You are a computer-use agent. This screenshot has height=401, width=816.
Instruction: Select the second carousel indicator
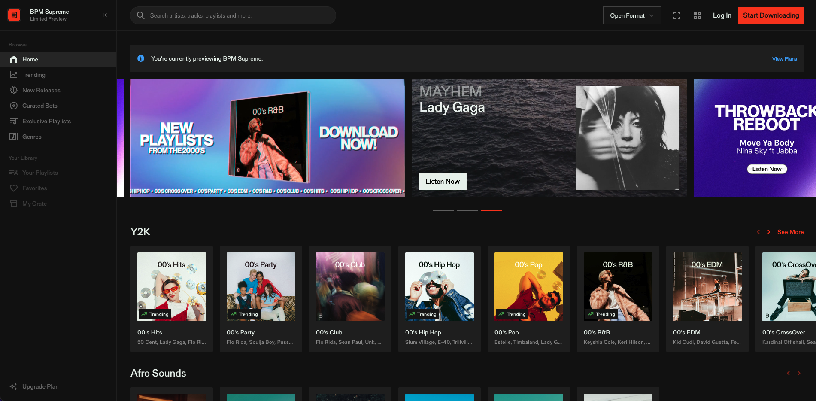point(467,211)
